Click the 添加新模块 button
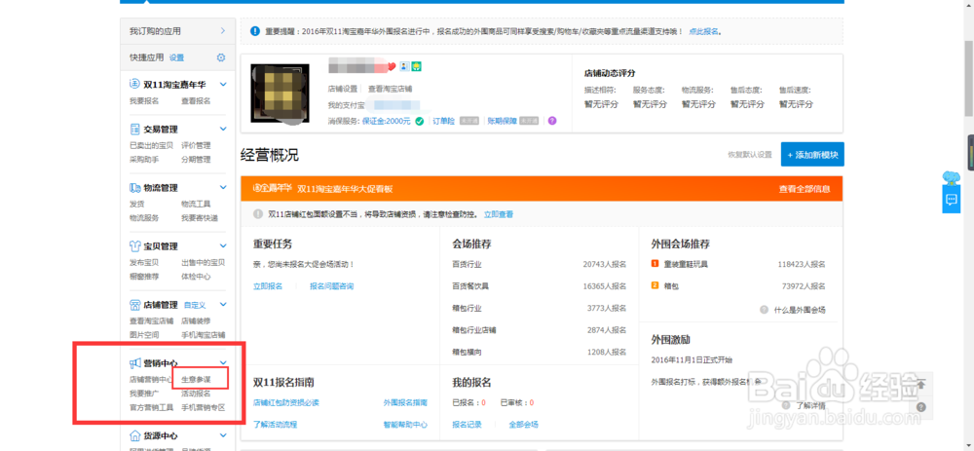Image resolution: width=974 pixels, height=451 pixels. click(812, 155)
